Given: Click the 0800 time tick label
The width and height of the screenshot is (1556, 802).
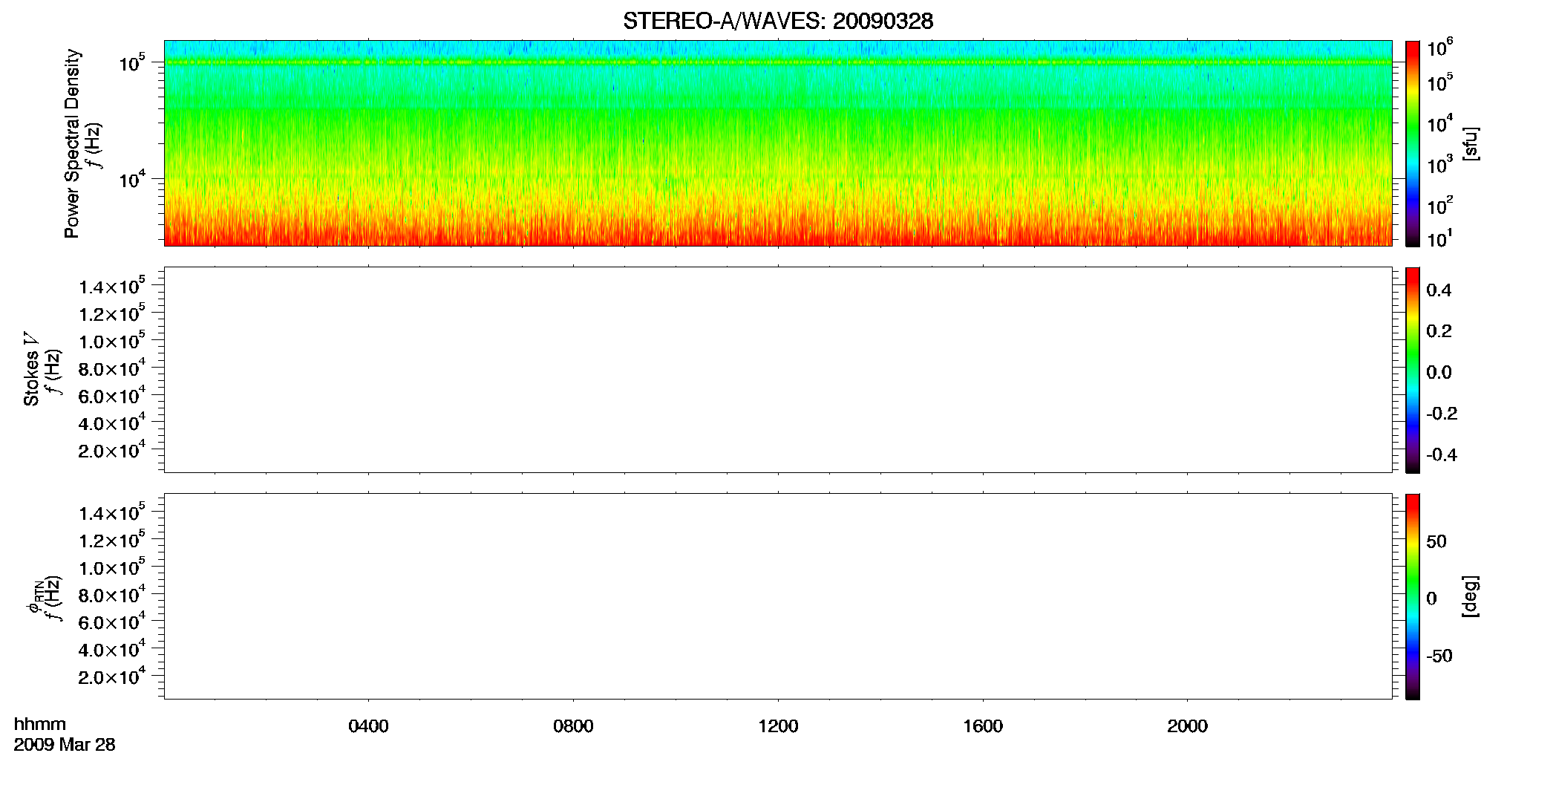Looking at the screenshot, I should click(x=573, y=726).
